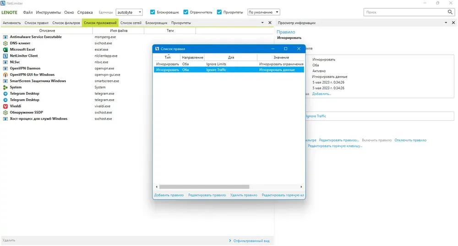
Task: Click the NetLimiter Client app icon
Action: pos(5,56)
